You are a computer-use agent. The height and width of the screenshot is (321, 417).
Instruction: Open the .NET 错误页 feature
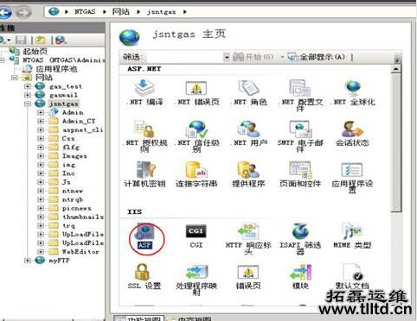point(196,92)
